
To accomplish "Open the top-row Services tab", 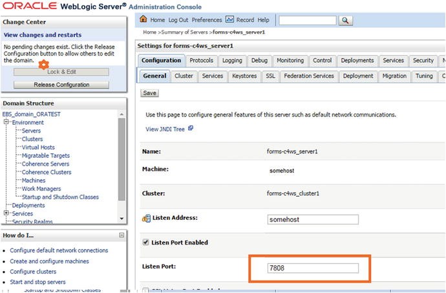I will 393,60.
